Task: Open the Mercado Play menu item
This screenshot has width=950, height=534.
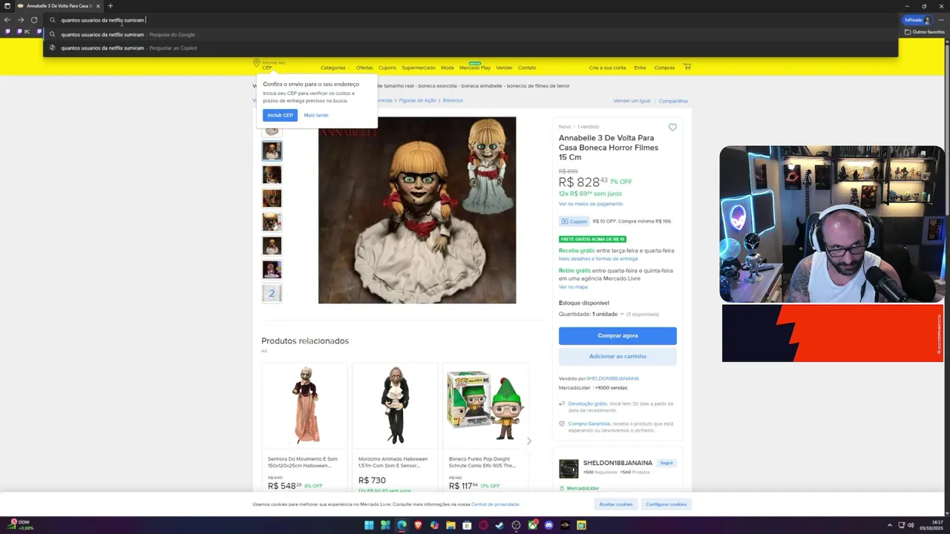Action: point(475,67)
